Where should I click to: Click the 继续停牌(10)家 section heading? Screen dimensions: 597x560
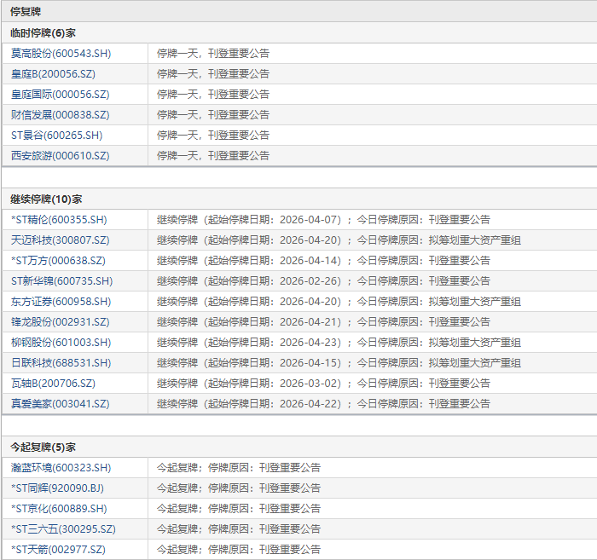click(46, 199)
